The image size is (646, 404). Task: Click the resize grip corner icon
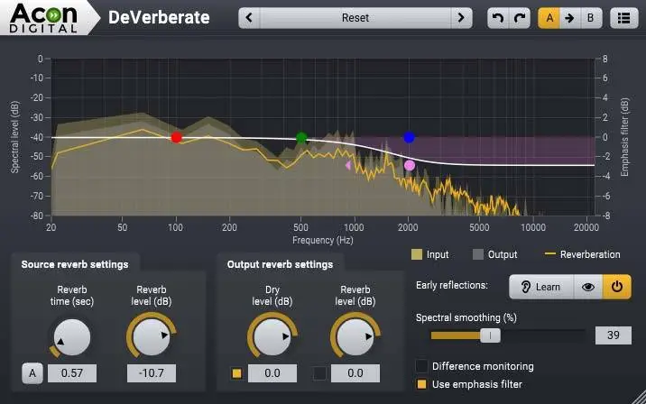point(639,397)
